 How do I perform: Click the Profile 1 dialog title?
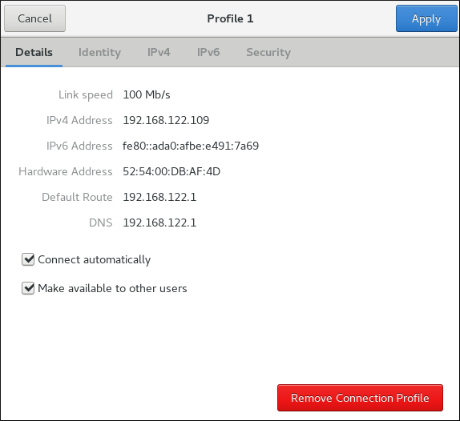230,18
